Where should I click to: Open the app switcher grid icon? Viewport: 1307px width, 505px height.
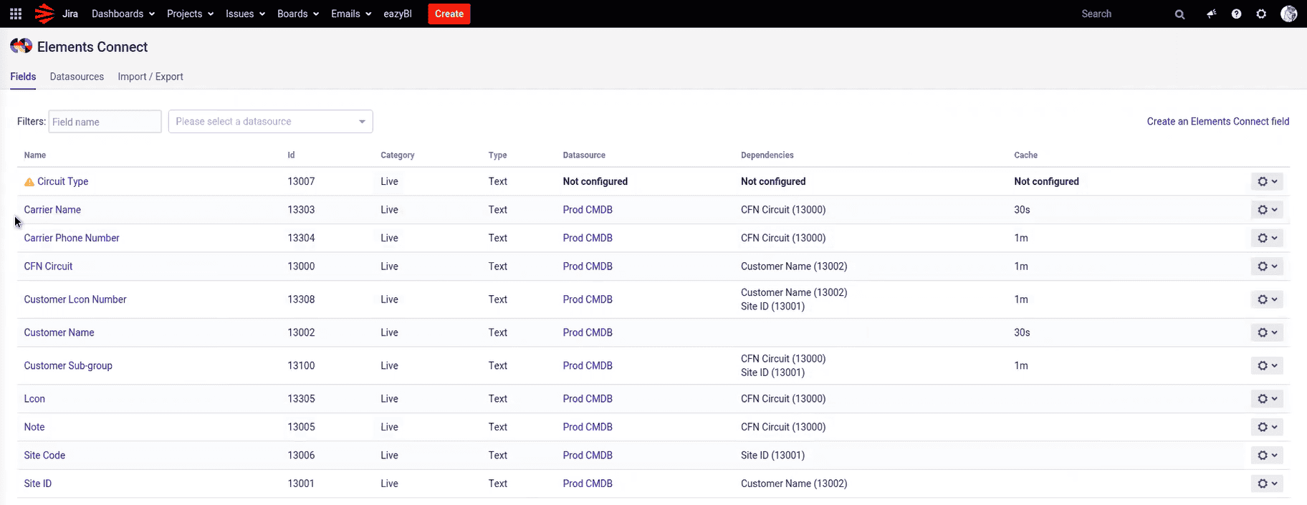16,14
